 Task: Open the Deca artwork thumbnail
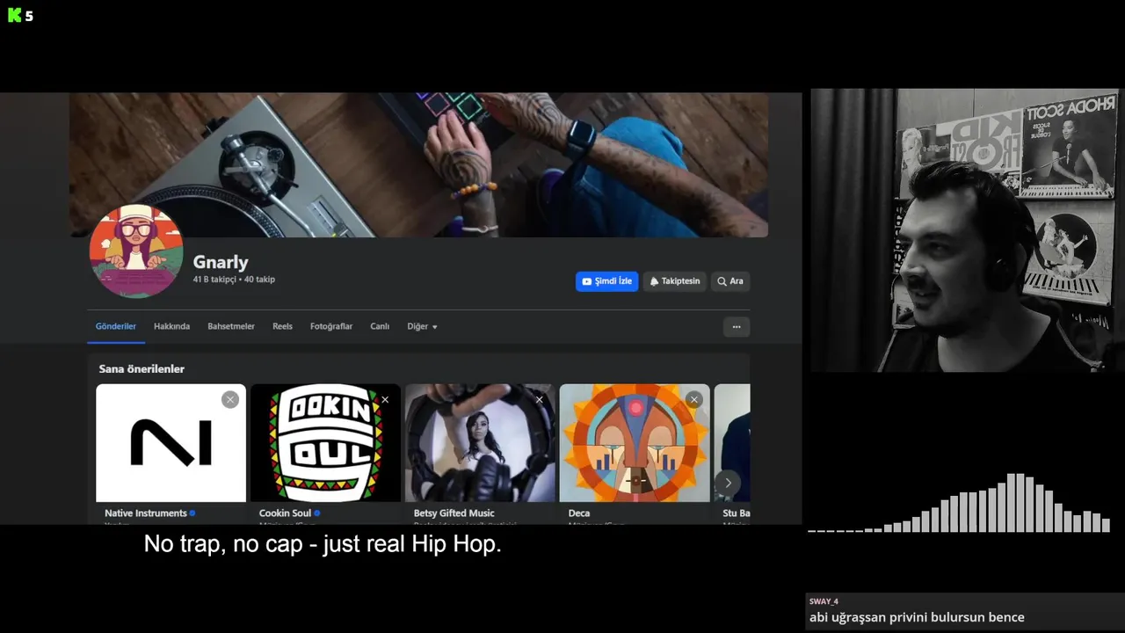[635, 443]
